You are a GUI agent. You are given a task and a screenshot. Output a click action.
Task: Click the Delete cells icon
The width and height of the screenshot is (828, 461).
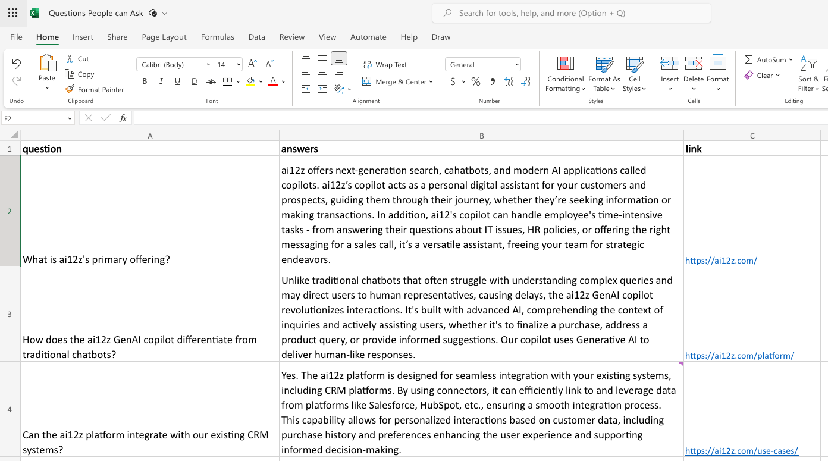694,62
